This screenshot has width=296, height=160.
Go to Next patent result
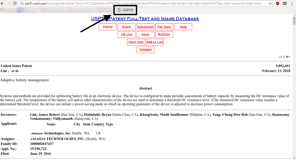(x=145, y=35)
